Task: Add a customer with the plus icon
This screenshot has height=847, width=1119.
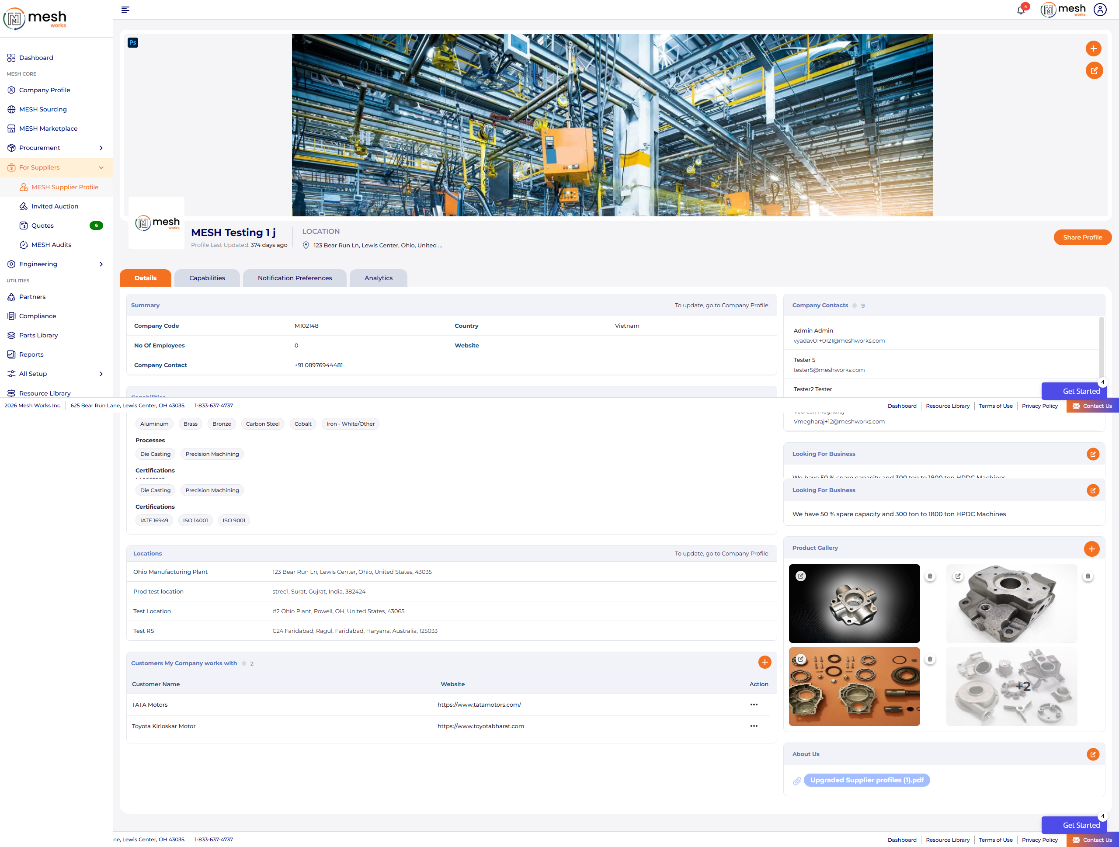Action: point(765,663)
